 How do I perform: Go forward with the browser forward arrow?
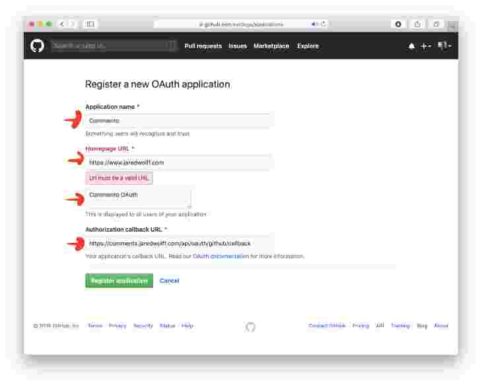(72, 24)
